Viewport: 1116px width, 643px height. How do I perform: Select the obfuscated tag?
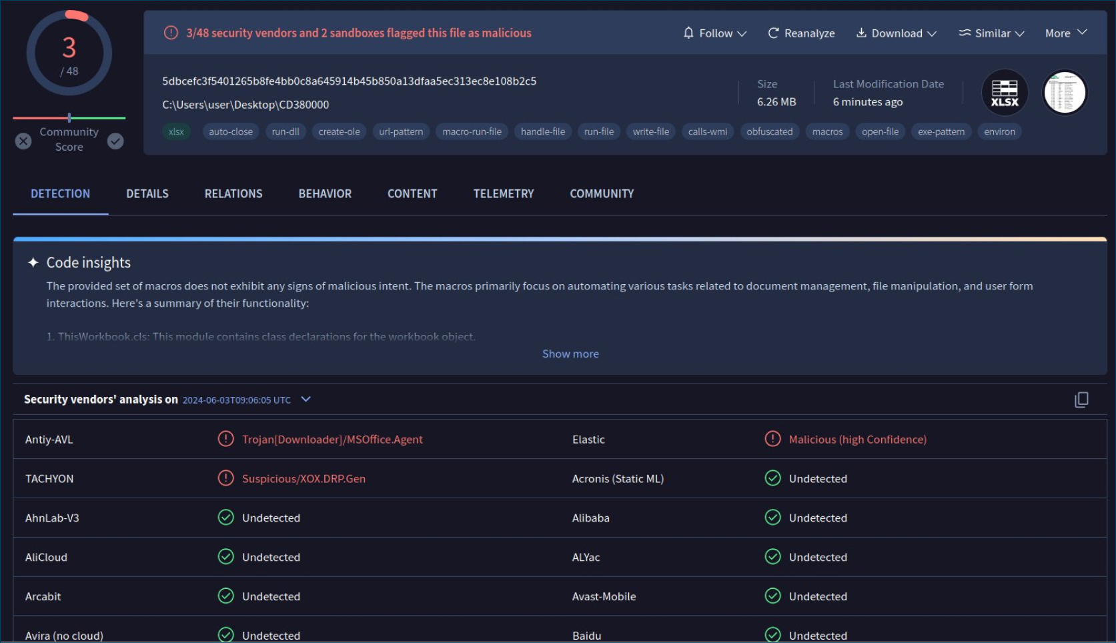click(770, 131)
